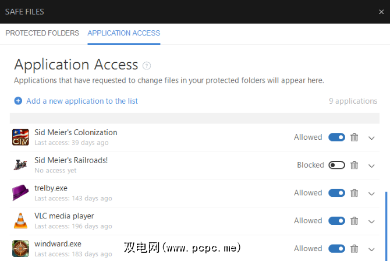Enable access for Sid Meier's Railroads!
390x261 pixels.
[x=336, y=165]
